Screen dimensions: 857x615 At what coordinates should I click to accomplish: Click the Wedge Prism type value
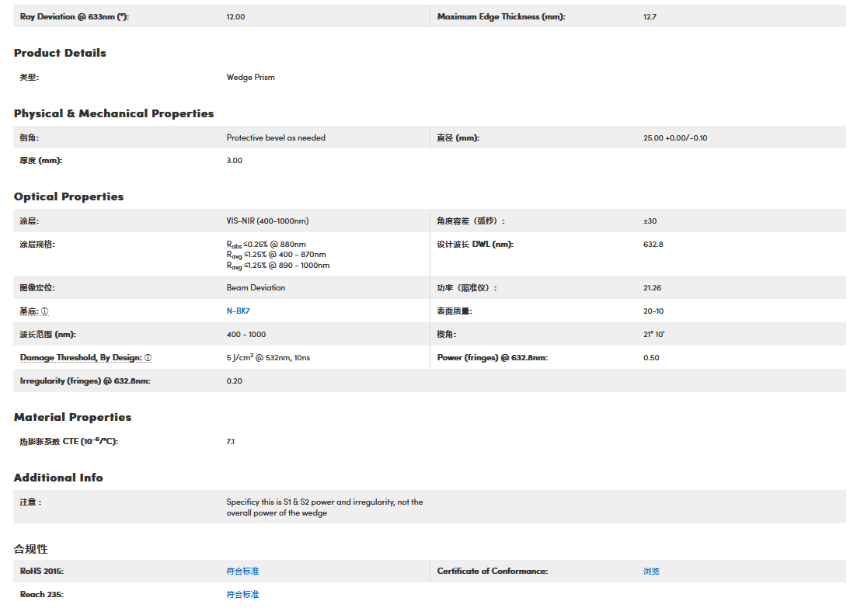(x=250, y=78)
